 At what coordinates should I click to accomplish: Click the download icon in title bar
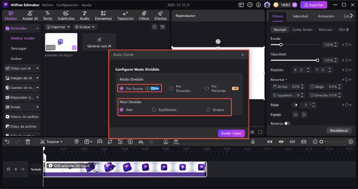tap(258, 5)
